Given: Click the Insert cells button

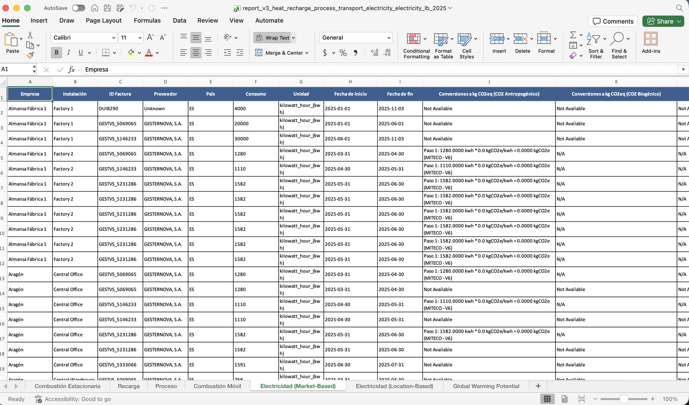Looking at the screenshot, I should [x=499, y=43].
